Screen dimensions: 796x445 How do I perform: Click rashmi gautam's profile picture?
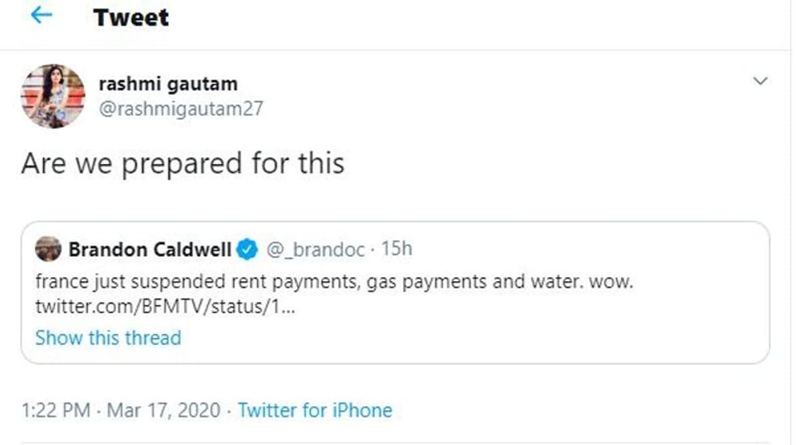(53, 96)
